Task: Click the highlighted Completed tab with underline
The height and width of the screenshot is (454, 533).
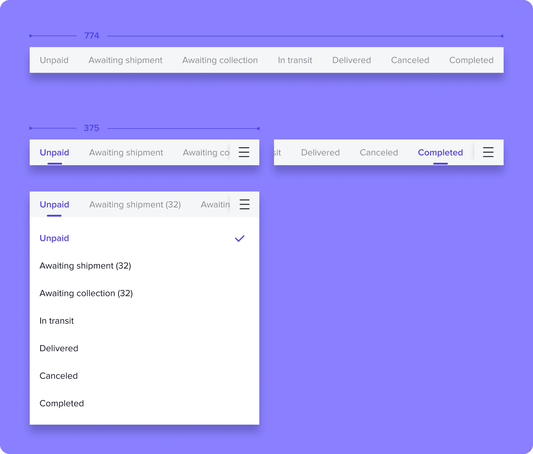Action: point(441,152)
